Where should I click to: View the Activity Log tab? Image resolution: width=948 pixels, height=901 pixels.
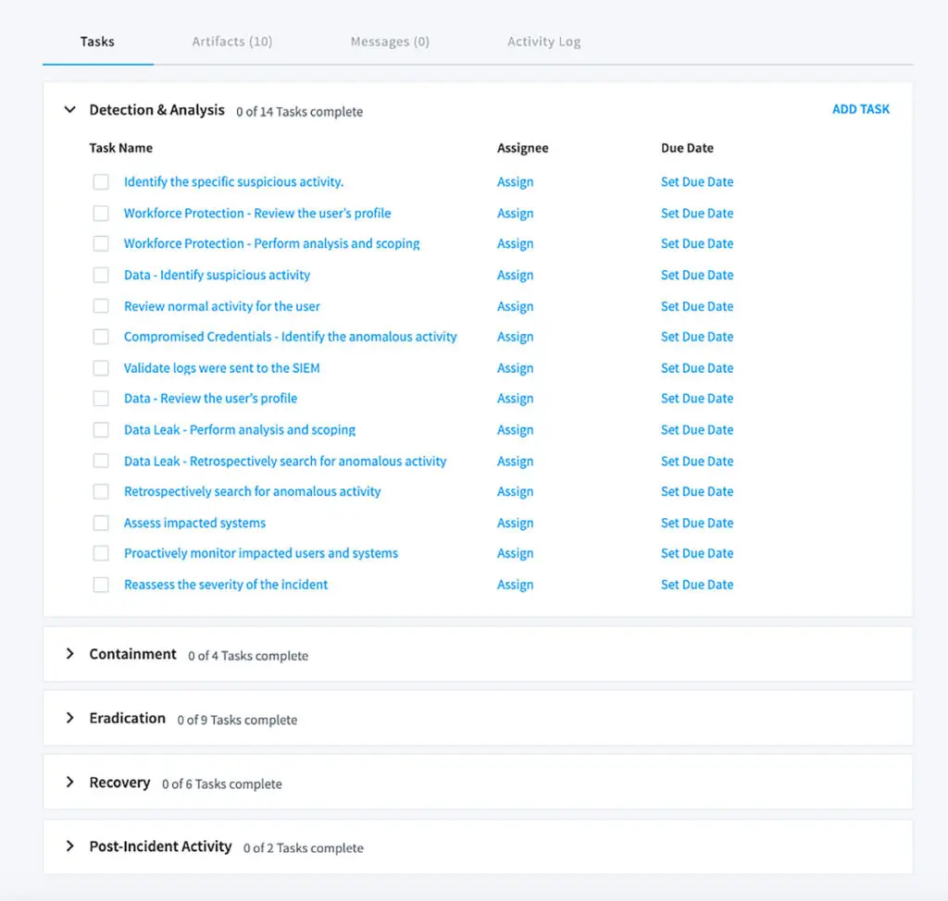point(543,42)
